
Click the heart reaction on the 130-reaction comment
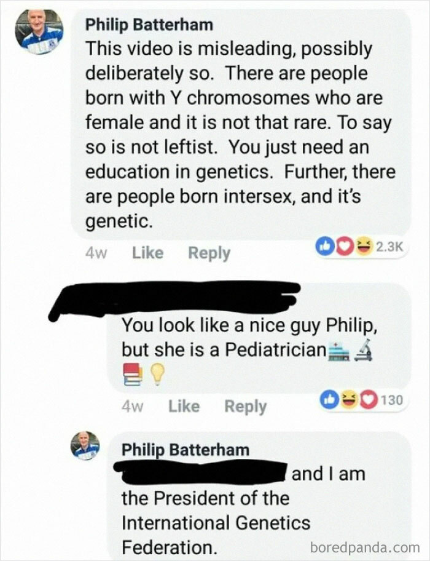[369, 399]
